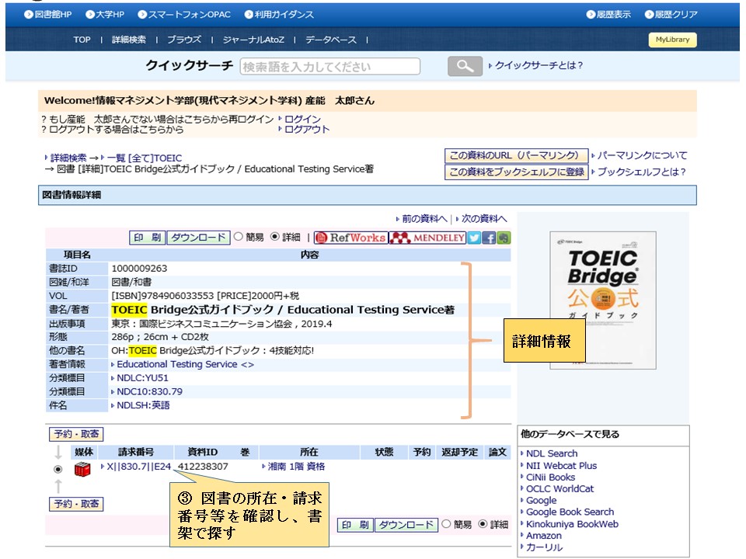Open NDL Search link

coord(552,454)
